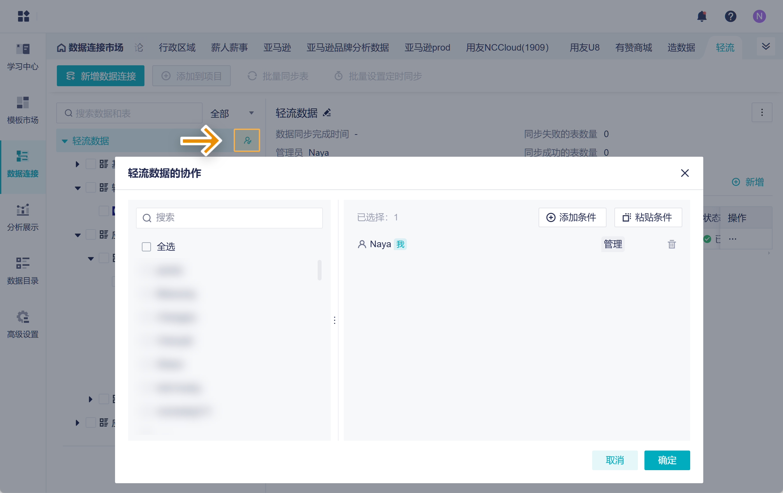Click the edit pencil icon beside 轻流数据 title

(x=327, y=113)
